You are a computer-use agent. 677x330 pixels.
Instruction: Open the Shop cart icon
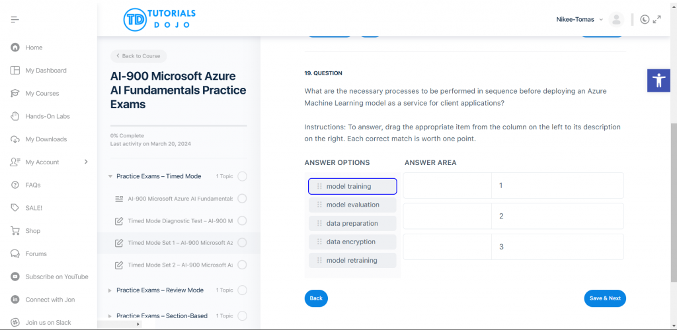15,231
